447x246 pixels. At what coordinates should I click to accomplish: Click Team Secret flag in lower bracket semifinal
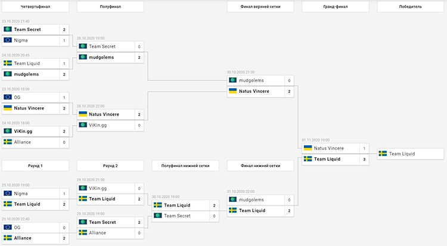pyautogui.click(x=158, y=216)
